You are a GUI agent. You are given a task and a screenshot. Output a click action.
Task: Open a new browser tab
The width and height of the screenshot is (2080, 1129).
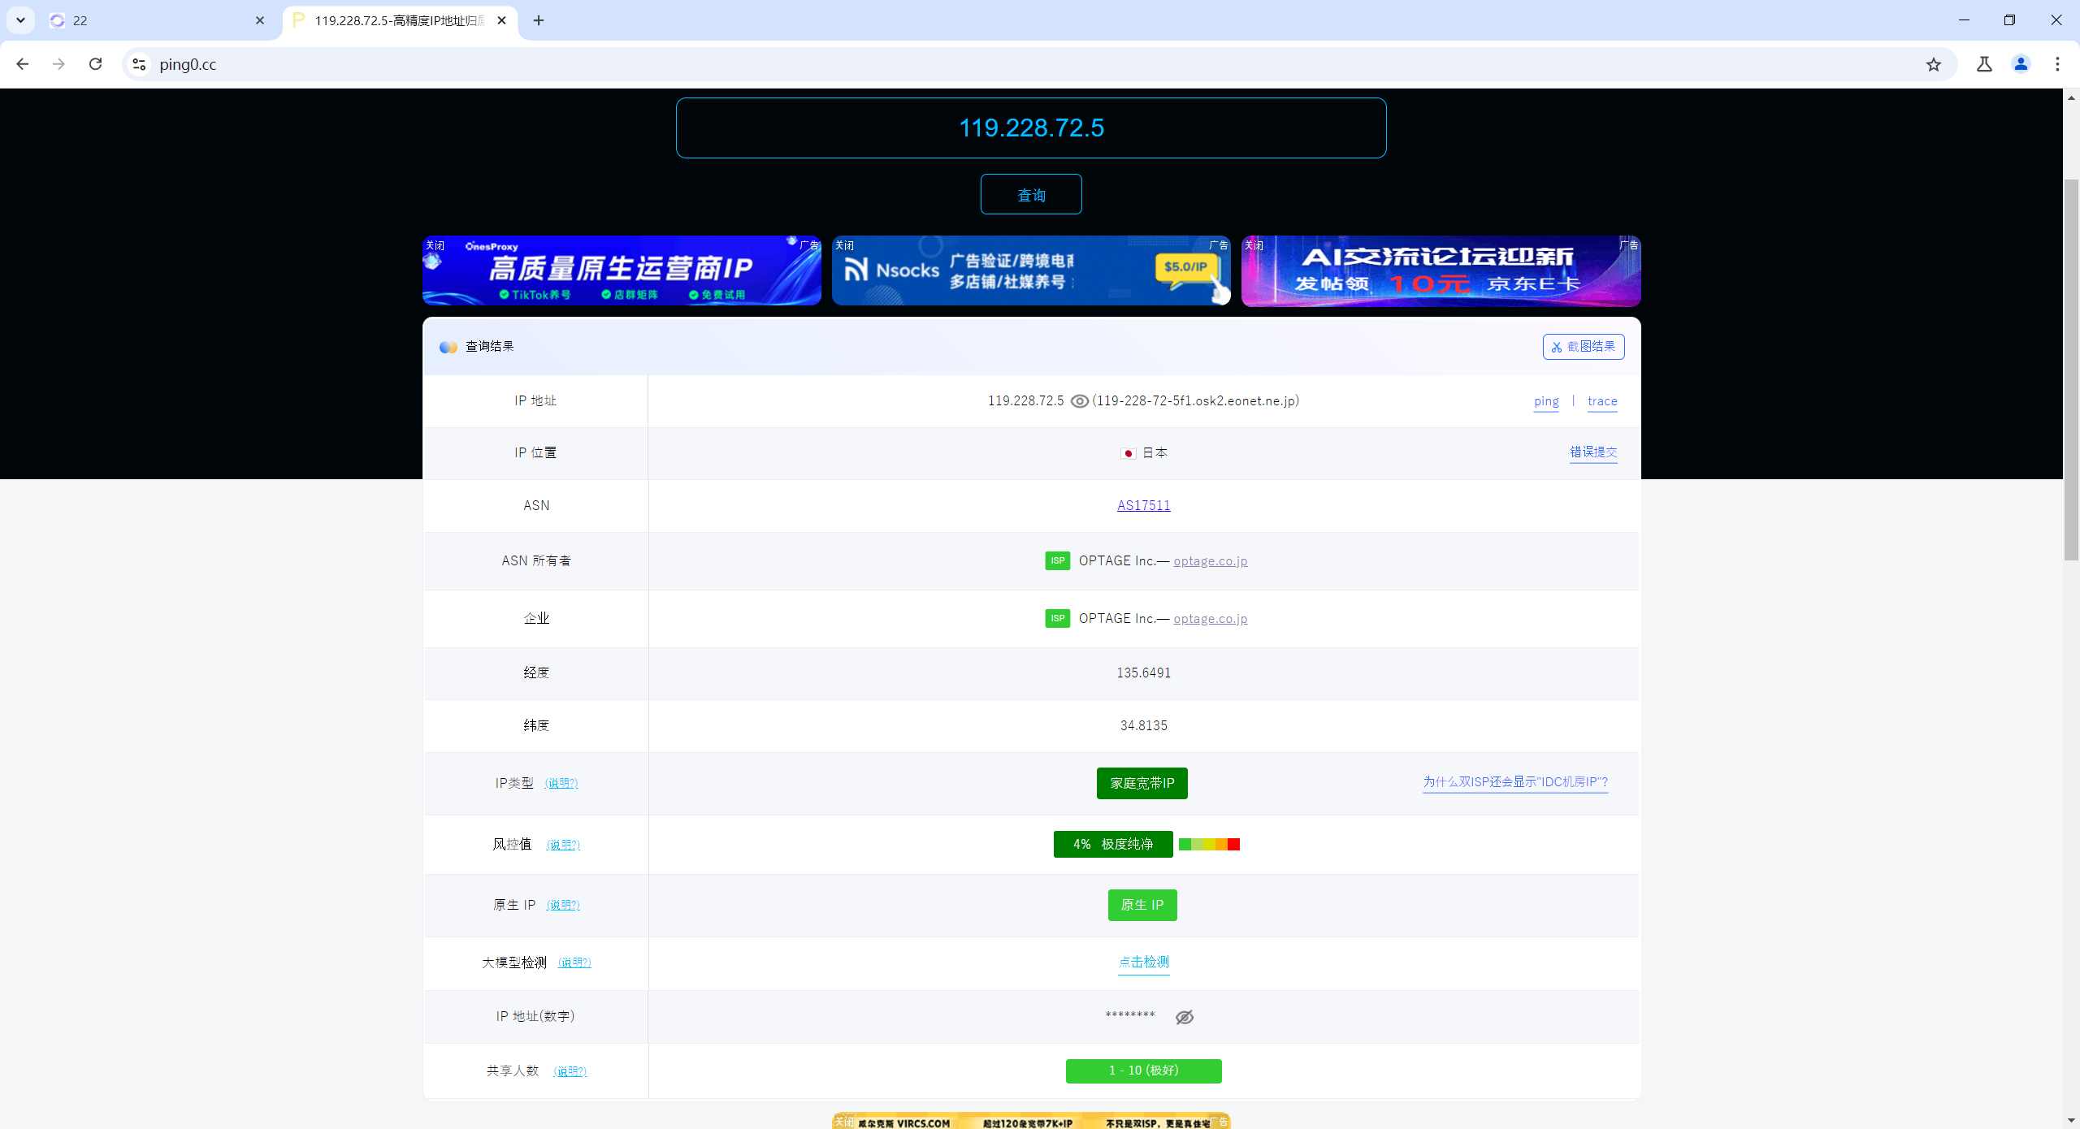coord(539,20)
